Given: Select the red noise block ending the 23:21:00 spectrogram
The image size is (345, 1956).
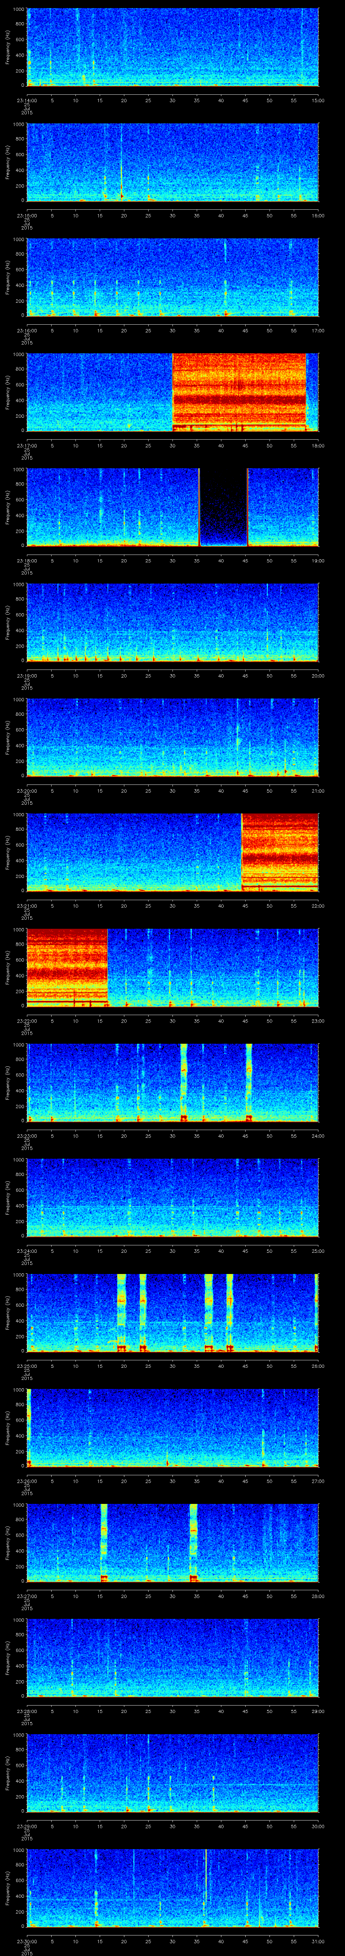Looking at the screenshot, I should tap(280, 852).
